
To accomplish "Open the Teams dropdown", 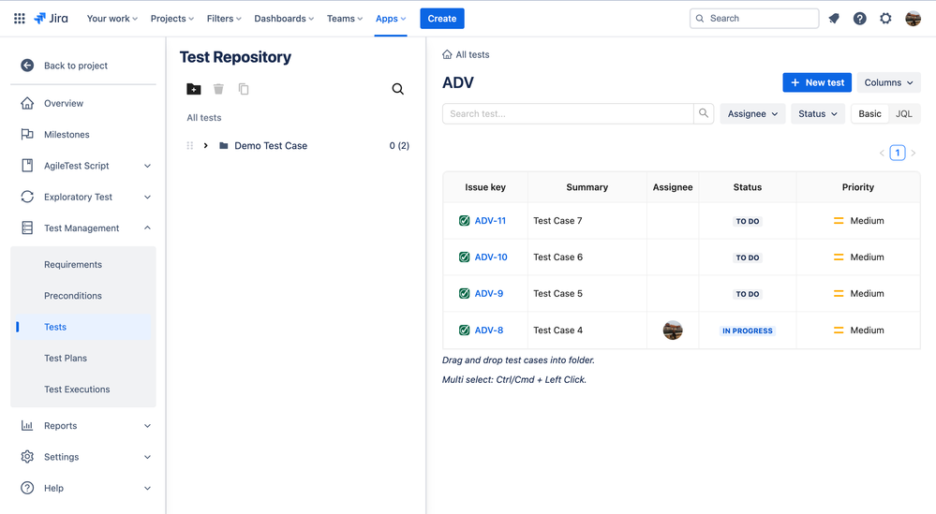I will tap(345, 19).
